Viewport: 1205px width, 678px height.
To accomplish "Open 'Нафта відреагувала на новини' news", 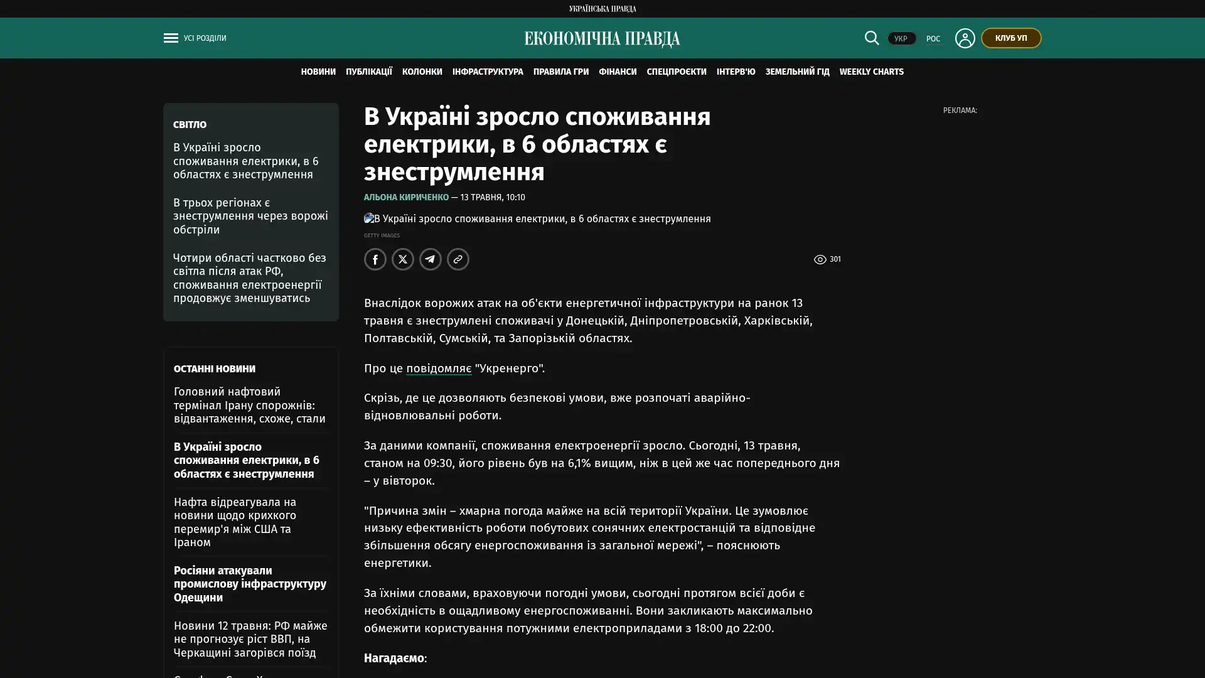I will pos(235,522).
